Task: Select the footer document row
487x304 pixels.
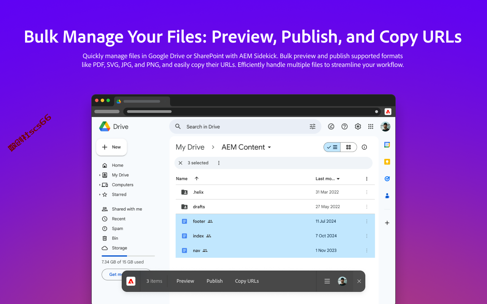Action: [x=275, y=221]
